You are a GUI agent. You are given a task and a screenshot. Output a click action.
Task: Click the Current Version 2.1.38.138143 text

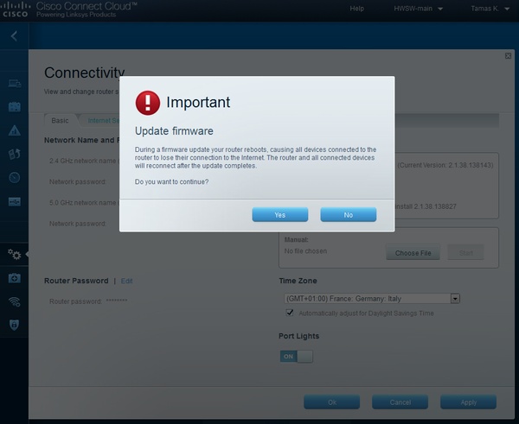coord(445,165)
